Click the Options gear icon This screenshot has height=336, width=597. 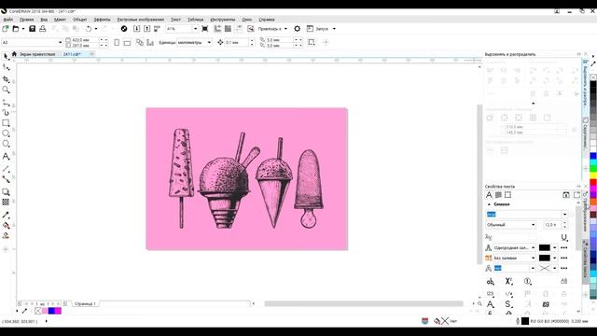click(297, 29)
